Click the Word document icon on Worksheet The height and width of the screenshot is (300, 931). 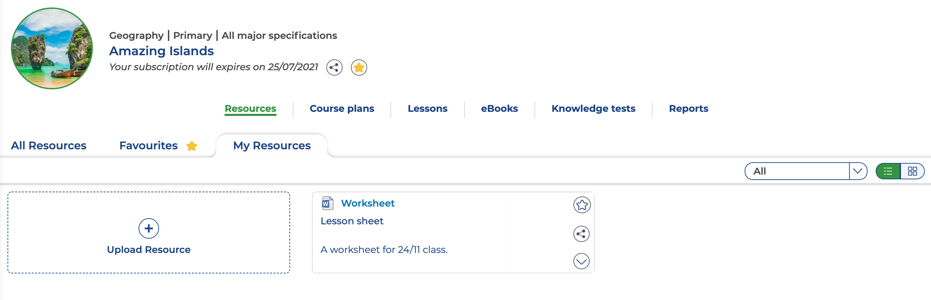tap(327, 203)
